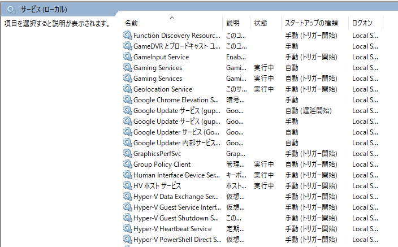Select the Group Policy Client service

coord(253,164)
